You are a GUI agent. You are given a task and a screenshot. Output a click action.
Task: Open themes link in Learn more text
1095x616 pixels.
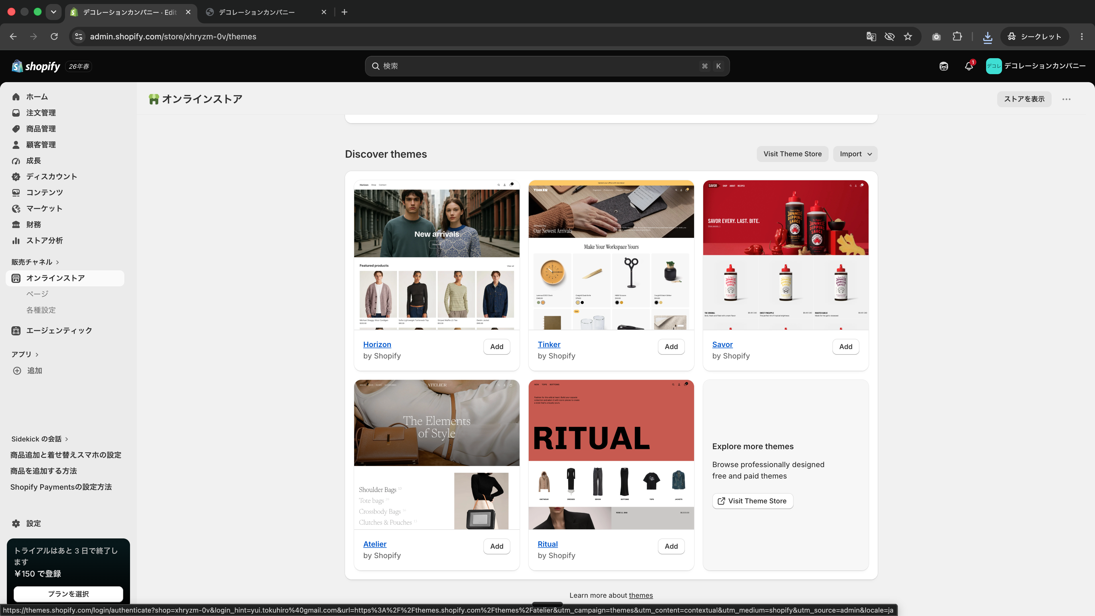[640, 595]
